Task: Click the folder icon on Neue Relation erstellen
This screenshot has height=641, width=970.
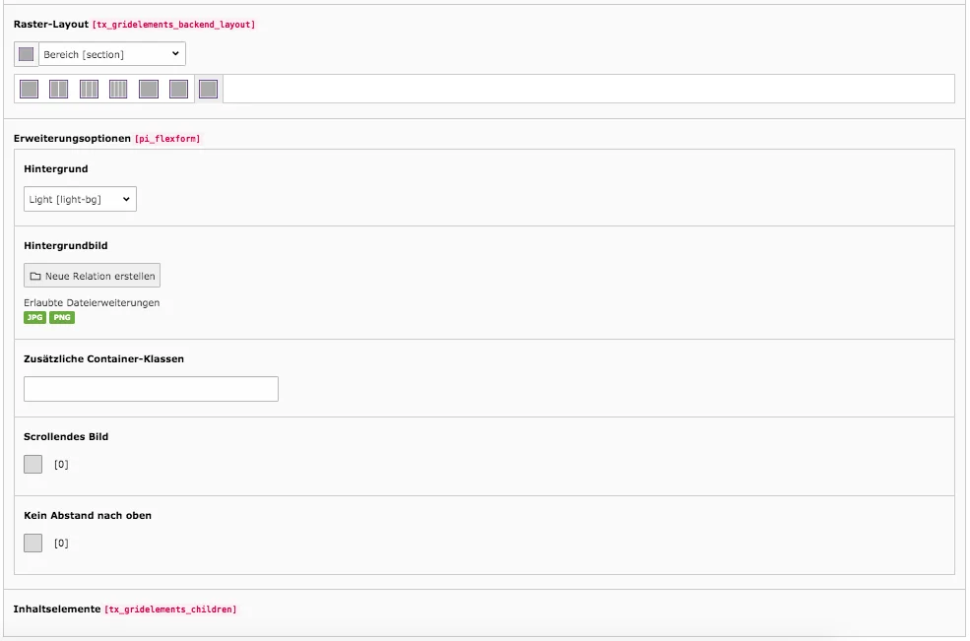Action: [x=34, y=275]
